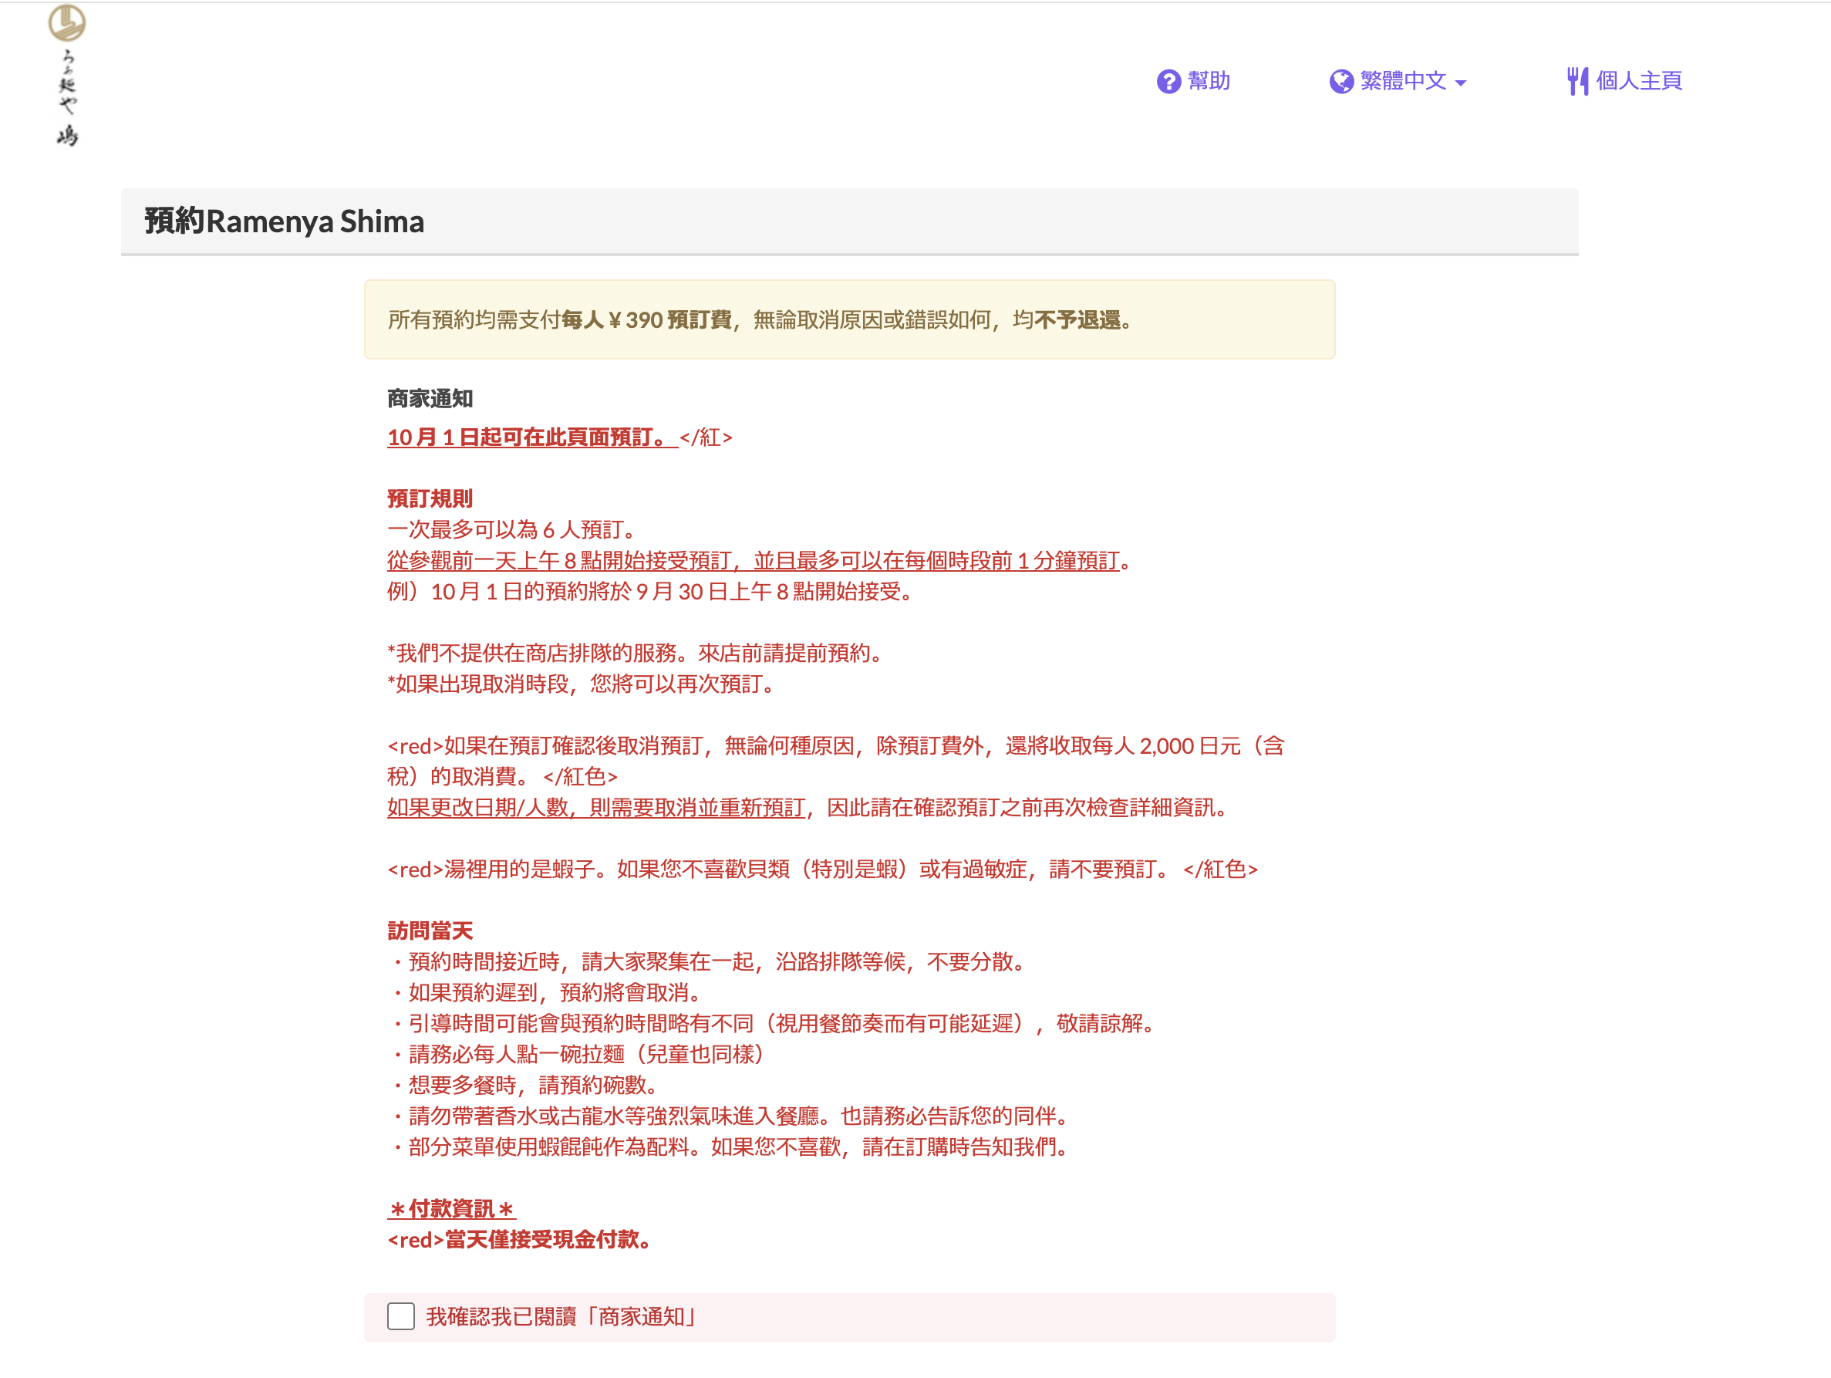Click the help question mark icon
Image resolution: width=1831 pixels, height=1378 pixels.
(x=1168, y=81)
